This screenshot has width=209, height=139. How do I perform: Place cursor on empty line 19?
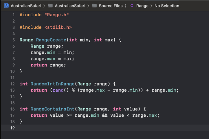pos(90,128)
